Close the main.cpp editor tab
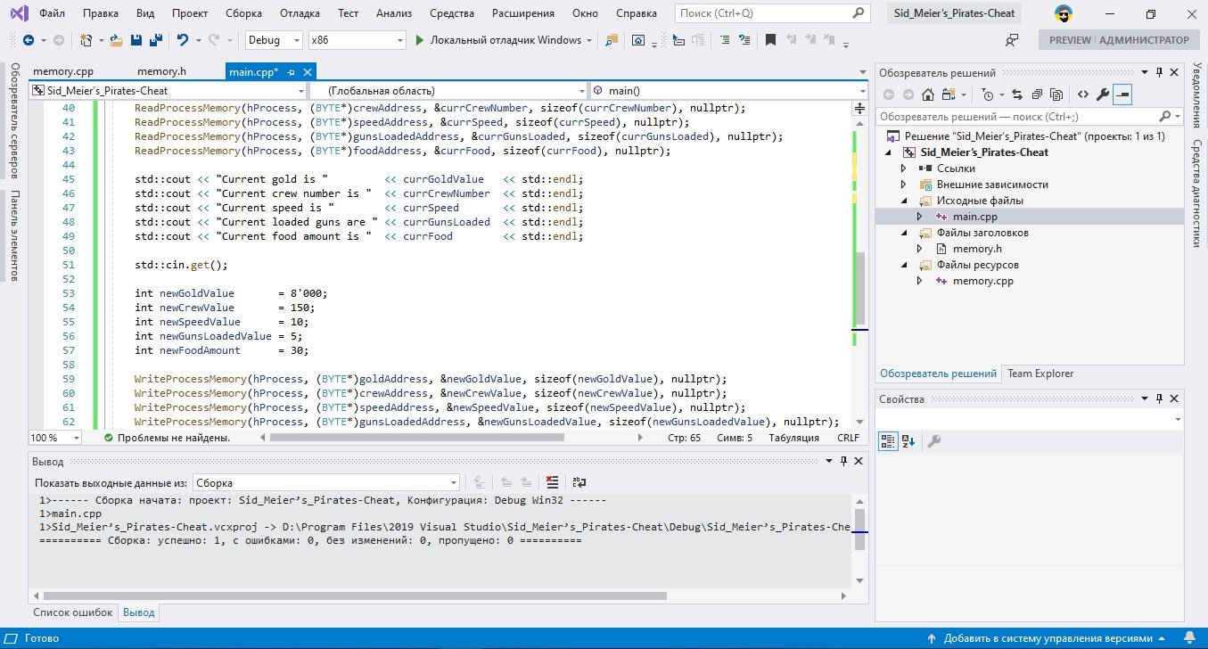The height and width of the screenshot is (649, 1208). click(x=308, y=72)
